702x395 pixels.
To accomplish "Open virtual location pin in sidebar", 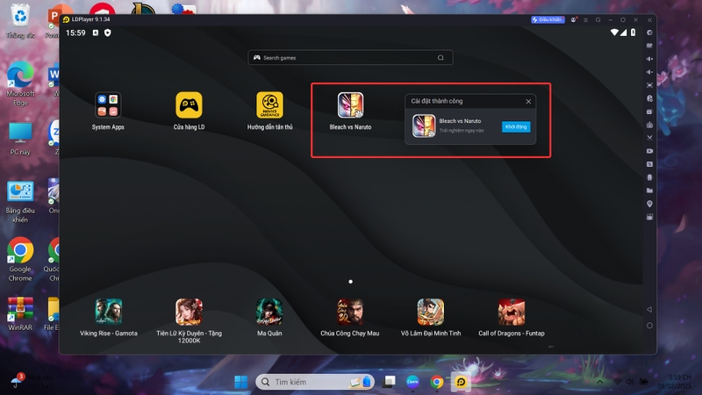I will tap(649, 204).
